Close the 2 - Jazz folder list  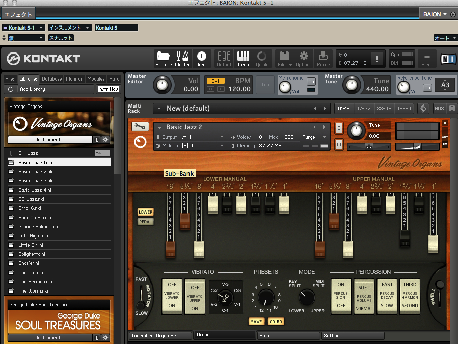106,153
